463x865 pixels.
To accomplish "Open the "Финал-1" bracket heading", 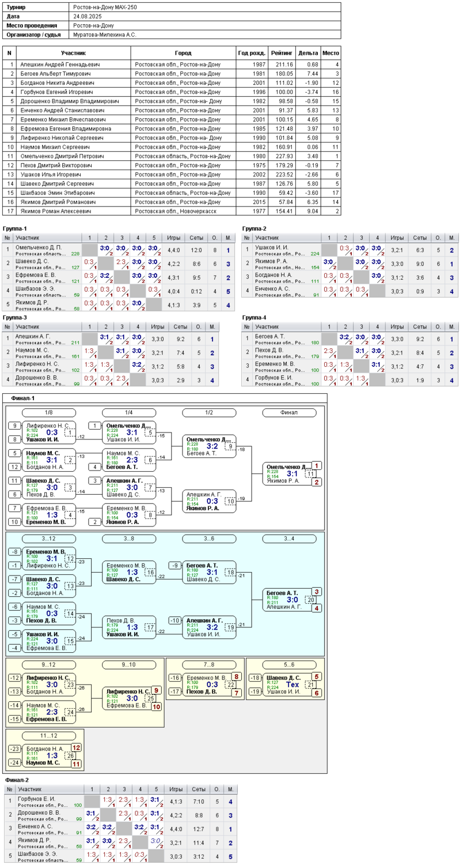I will click(23, 398).
